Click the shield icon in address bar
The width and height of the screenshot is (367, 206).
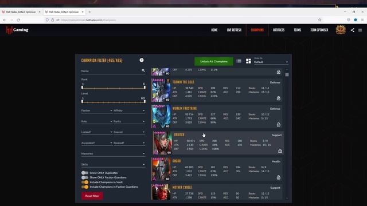coord(47,20)
